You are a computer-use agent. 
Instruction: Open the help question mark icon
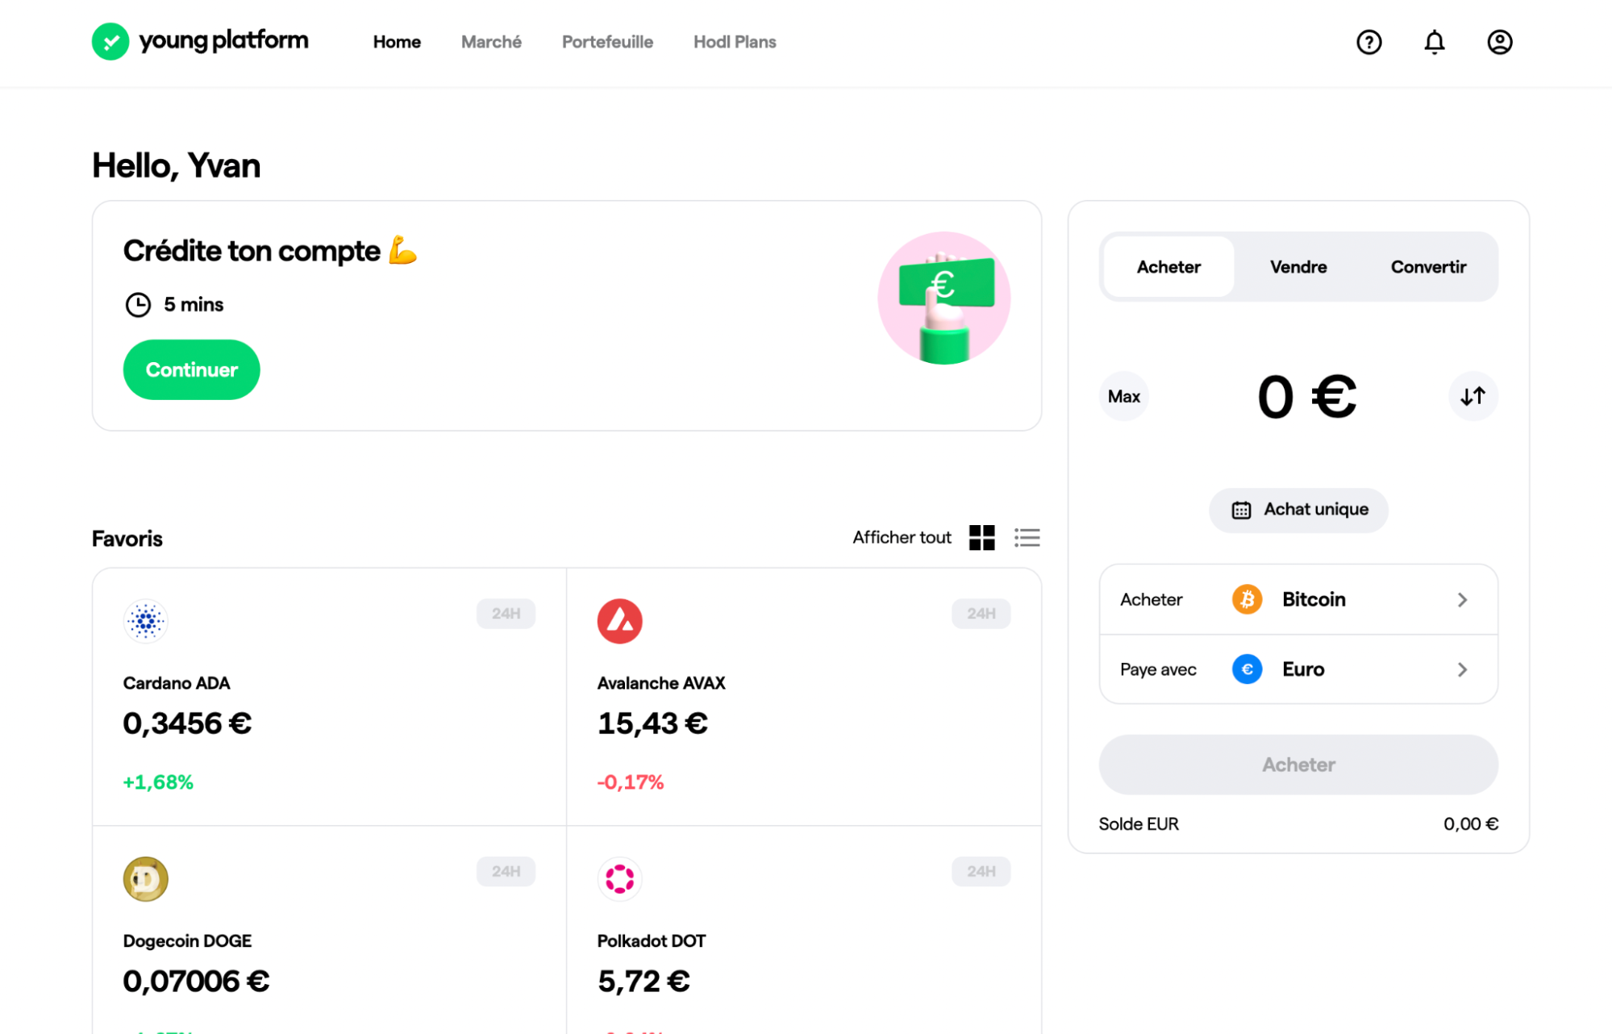coord(1368,42)
